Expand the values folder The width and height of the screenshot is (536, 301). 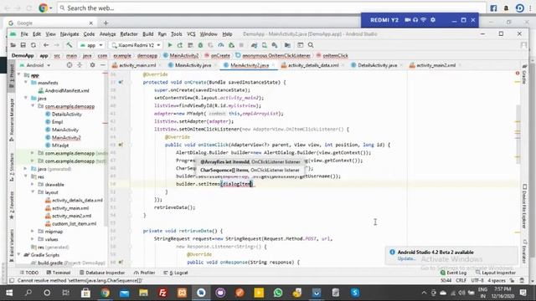click(x=33, y=239)
